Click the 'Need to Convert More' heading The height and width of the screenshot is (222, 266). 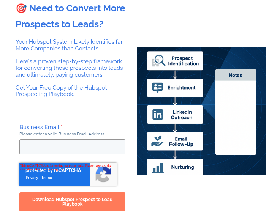click(x=77, y=8)
